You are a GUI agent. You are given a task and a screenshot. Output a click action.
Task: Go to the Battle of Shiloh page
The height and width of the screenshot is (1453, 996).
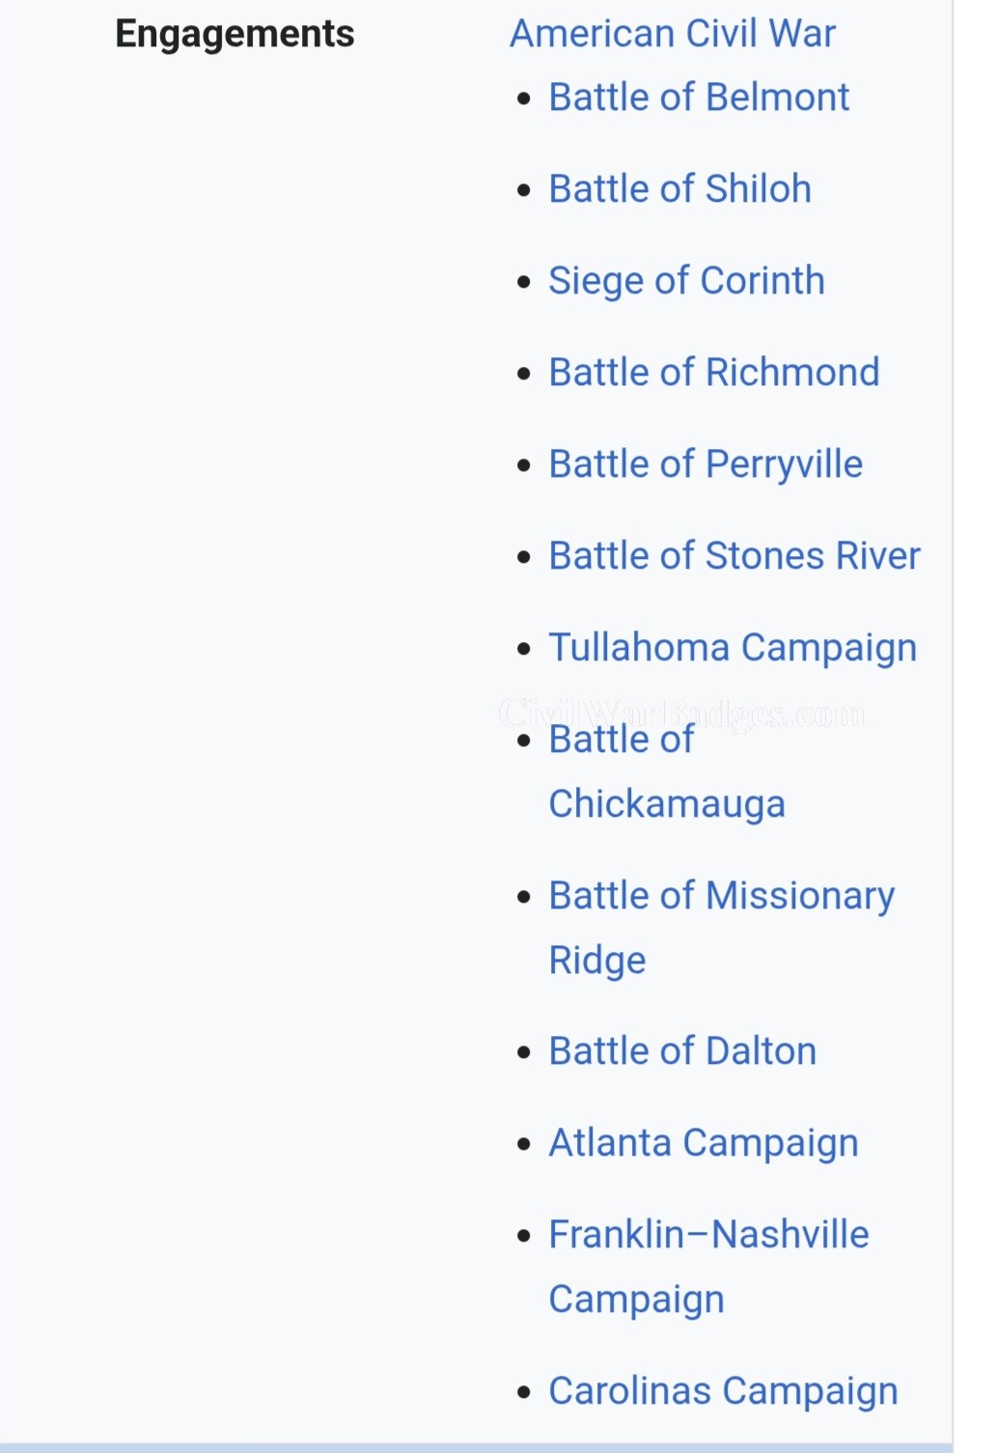(x=679, y=189)
